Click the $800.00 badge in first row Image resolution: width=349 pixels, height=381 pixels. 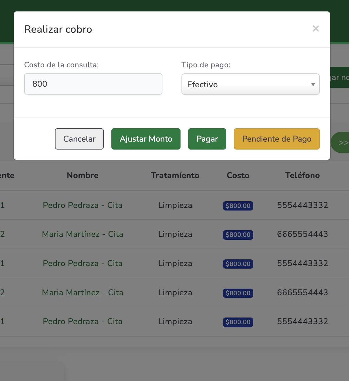(238, 206)
